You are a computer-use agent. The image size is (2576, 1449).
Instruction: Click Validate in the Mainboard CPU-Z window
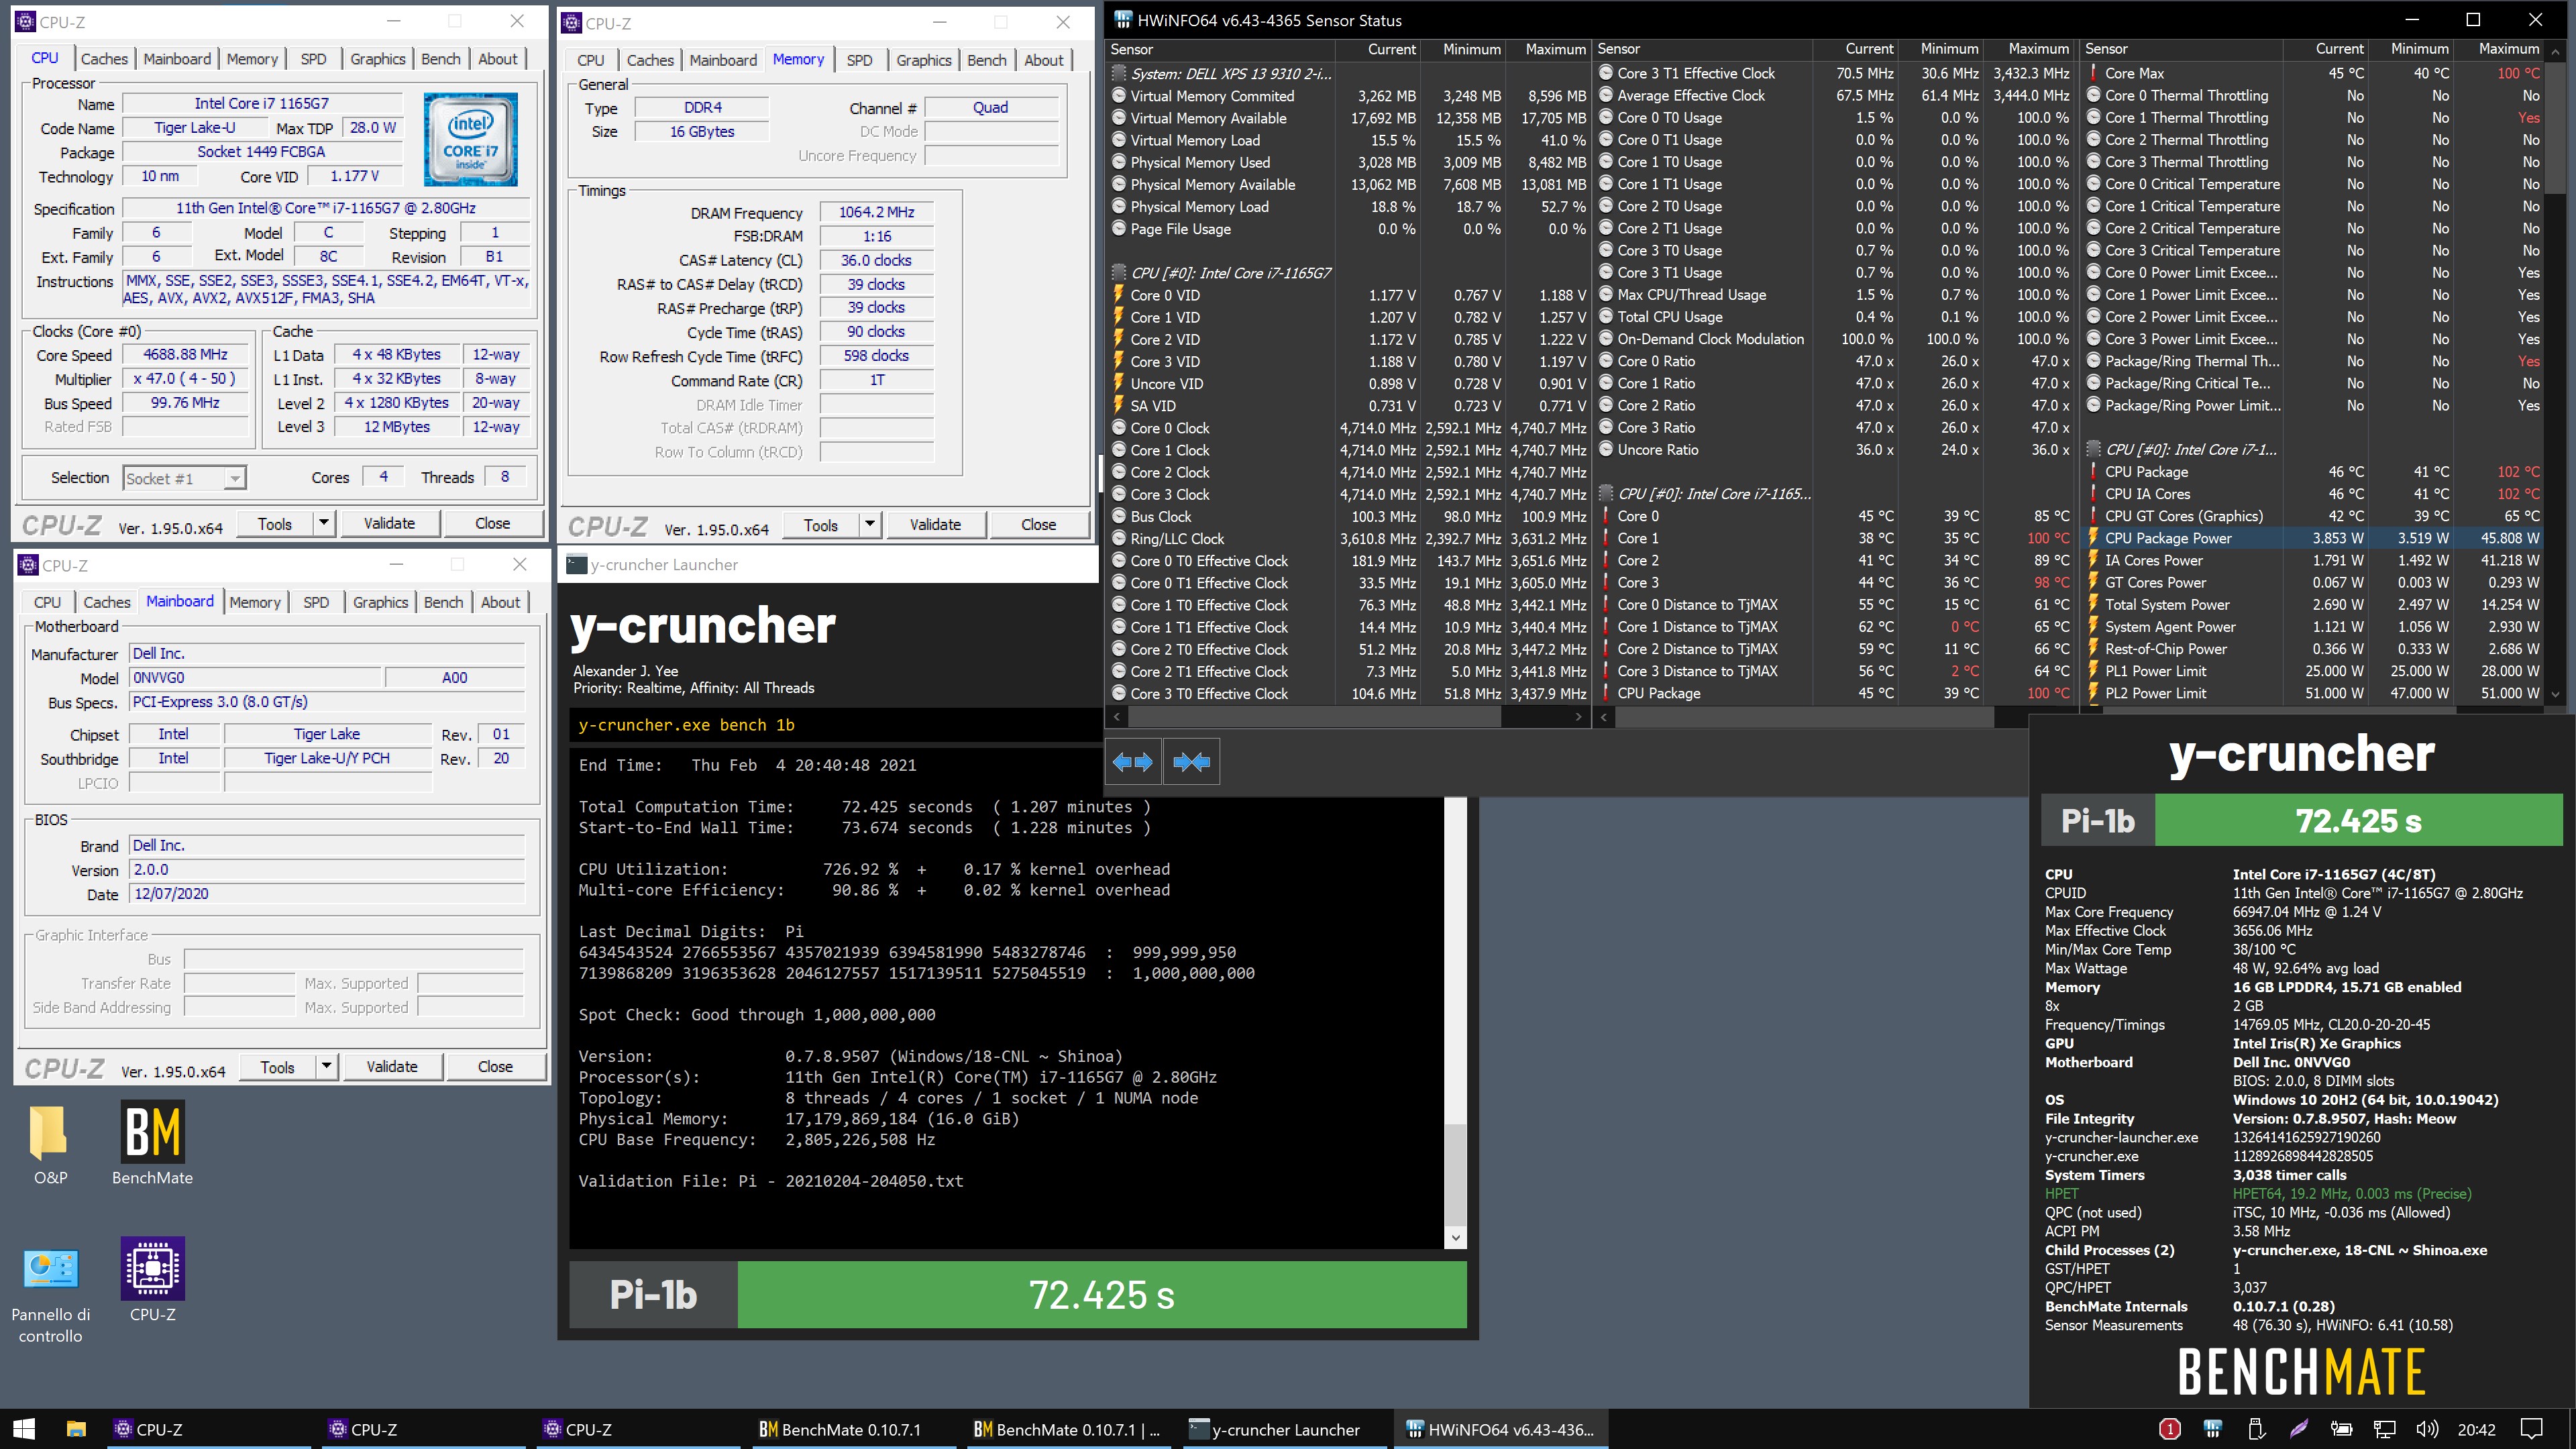point(392,1066)
